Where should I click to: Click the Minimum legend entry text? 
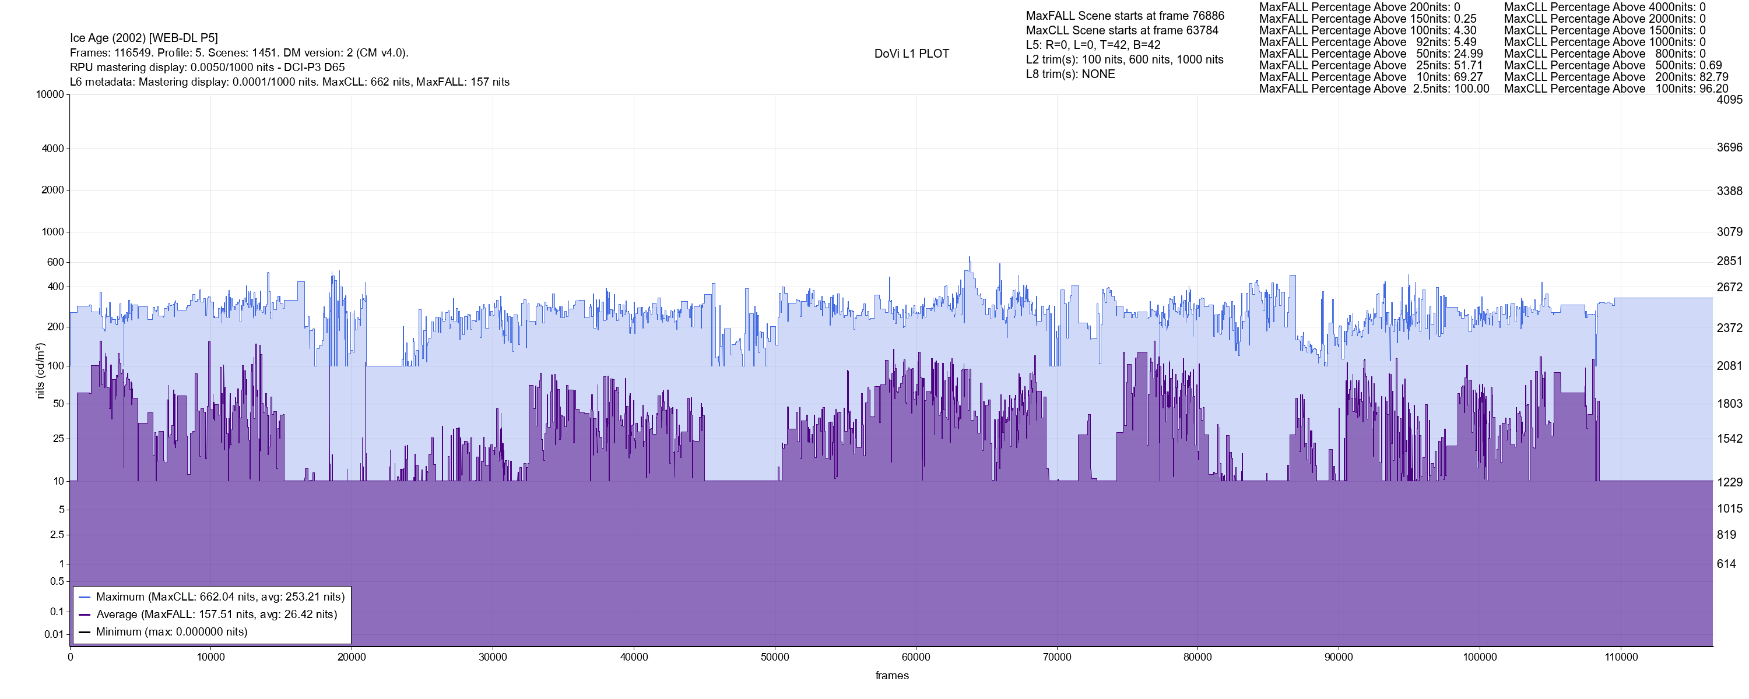(x=171, y=632)
